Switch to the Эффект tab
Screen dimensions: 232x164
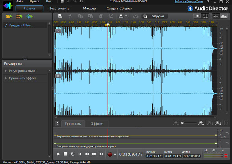tap(97, 124)
